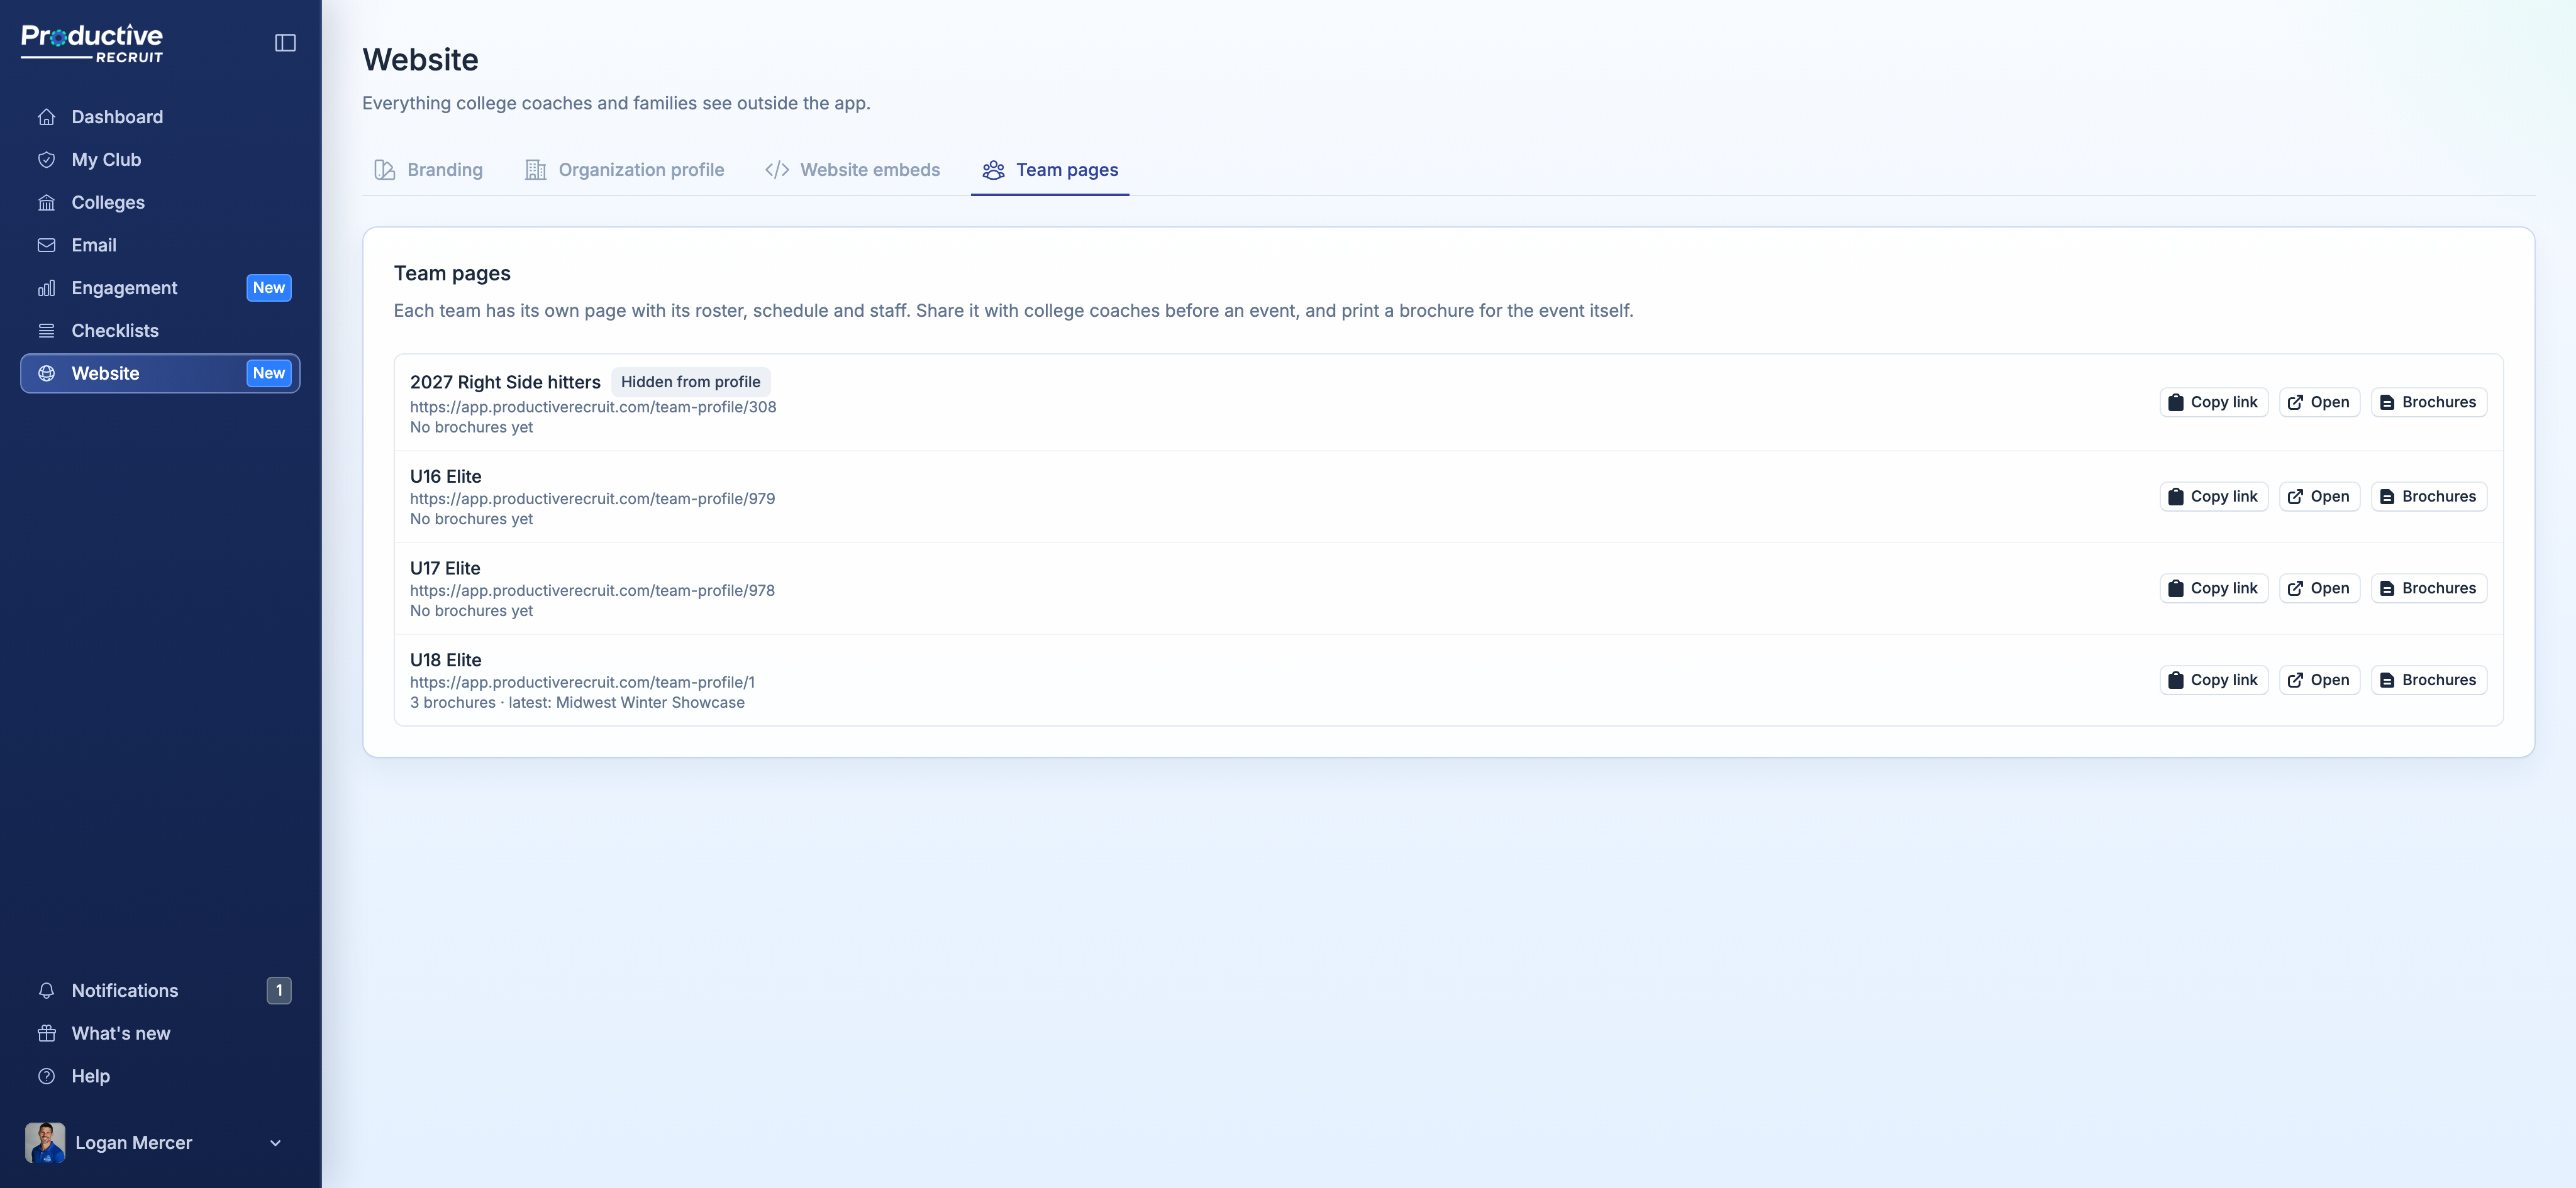
Task: Click the Website embeds code icon
Action: click(x=777, y=170)
